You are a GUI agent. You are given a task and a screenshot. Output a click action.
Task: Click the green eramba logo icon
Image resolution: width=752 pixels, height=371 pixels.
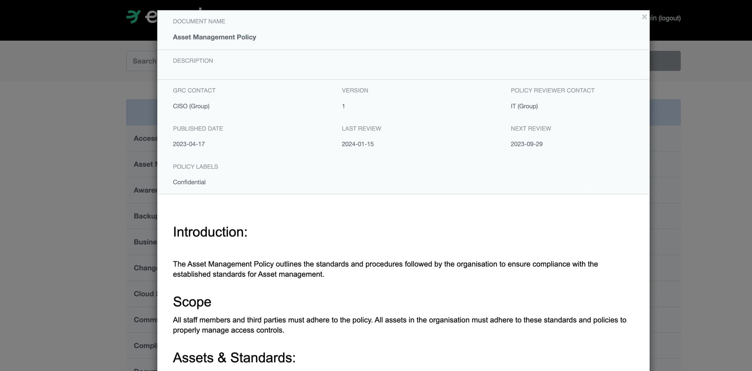(x=133, y=16)
